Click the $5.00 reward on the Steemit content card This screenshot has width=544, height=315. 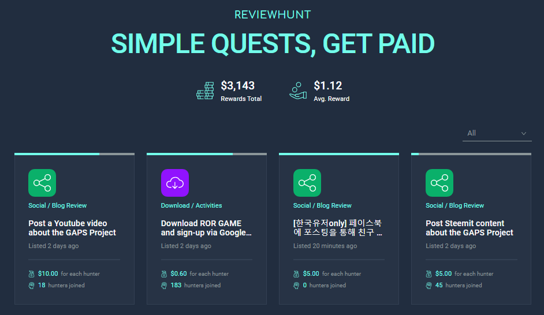tap(464, 274)
